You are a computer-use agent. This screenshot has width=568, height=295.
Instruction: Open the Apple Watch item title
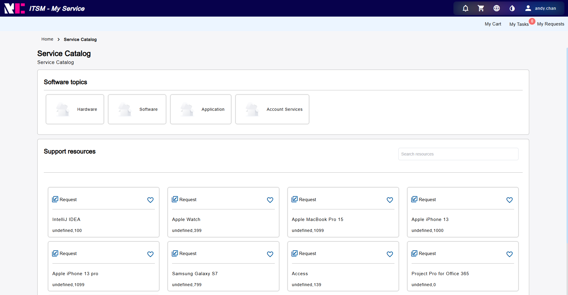[x=186, y=219]
